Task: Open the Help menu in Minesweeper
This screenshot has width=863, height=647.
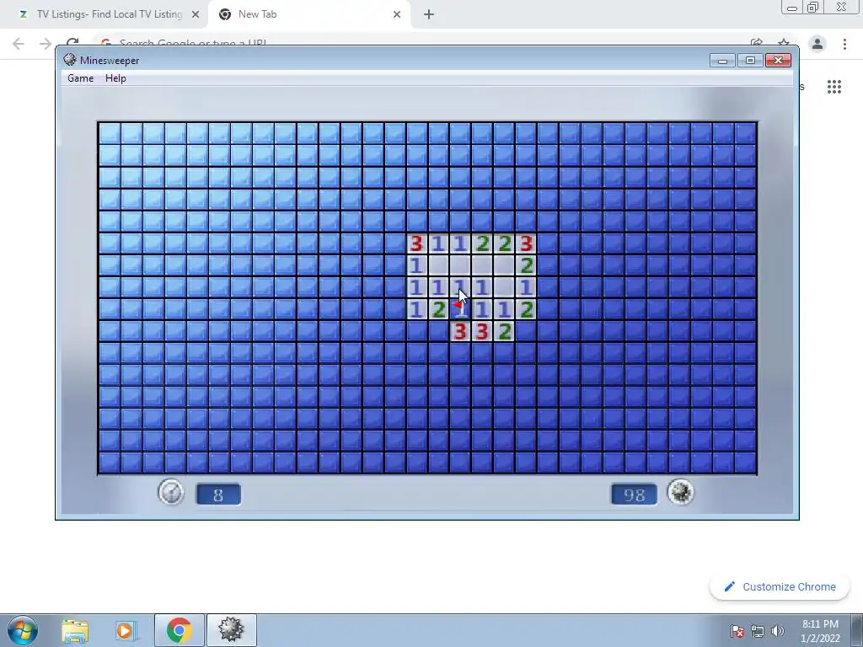Action: [x=115, y=78]
